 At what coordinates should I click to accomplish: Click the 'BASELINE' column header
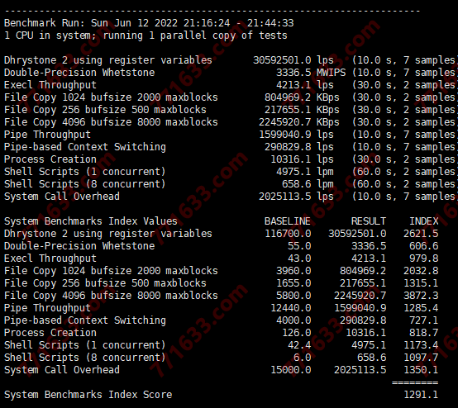tap(288, 221)
